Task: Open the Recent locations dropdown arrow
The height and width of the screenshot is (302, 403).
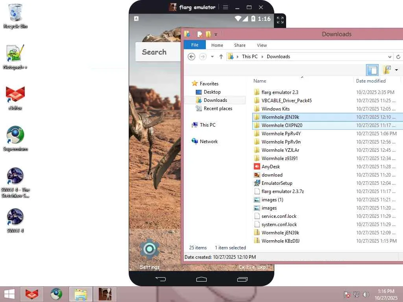Action: tap(212, 57)
